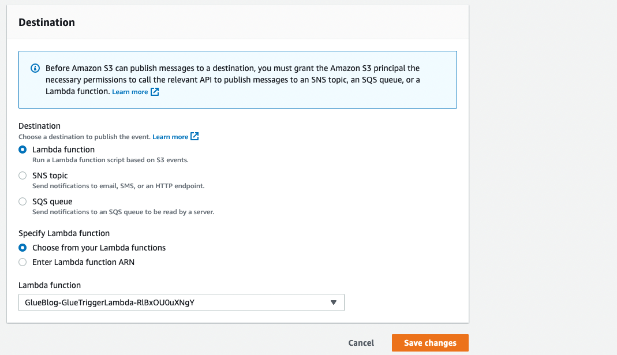Click the orange Save changes button

[x=430, y=343]
